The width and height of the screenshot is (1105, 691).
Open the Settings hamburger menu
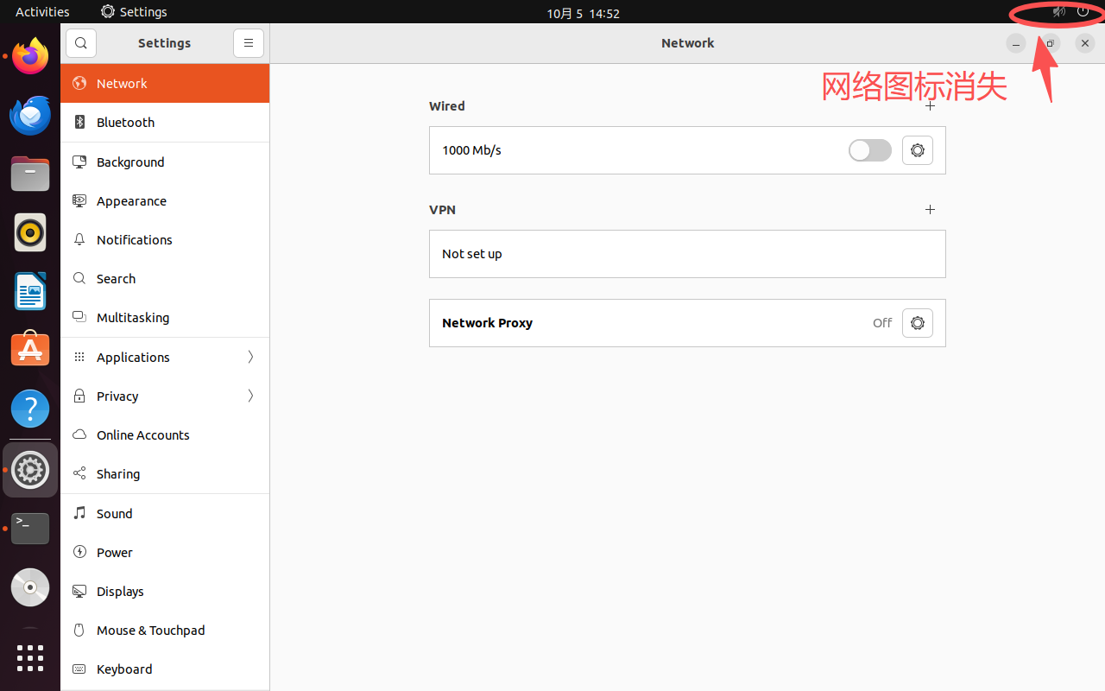pos(248,43)
